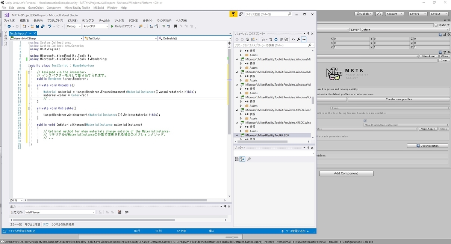The width and height of the screenshot is (451, 244).
Task: Click the sync arrows icon in Solution Explorer
Action: tap(271, 39)
